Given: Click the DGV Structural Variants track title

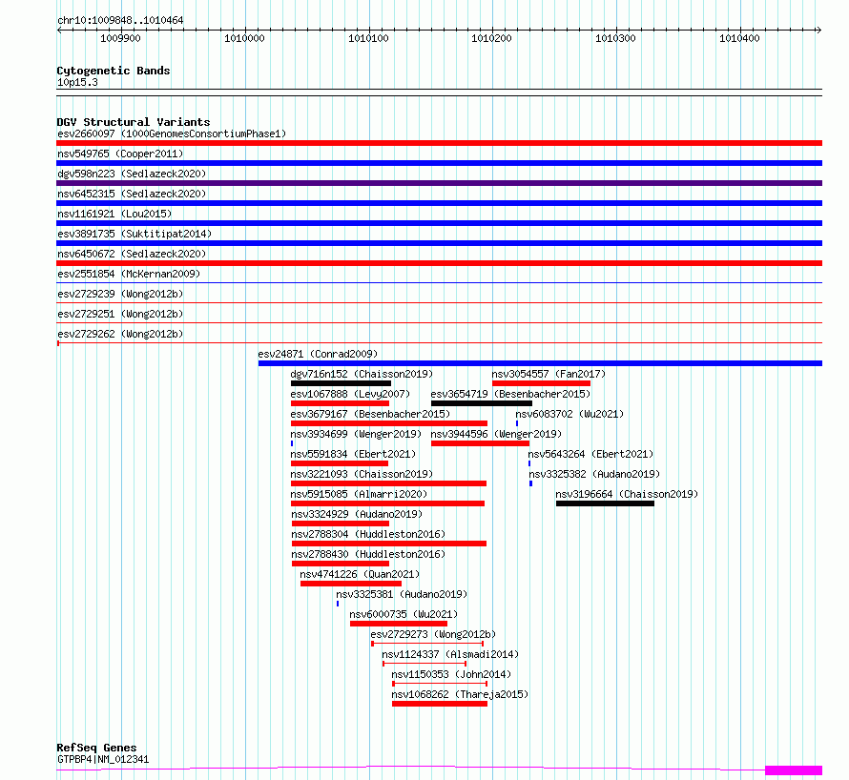Looking at the screenshot, I should 134,122.
